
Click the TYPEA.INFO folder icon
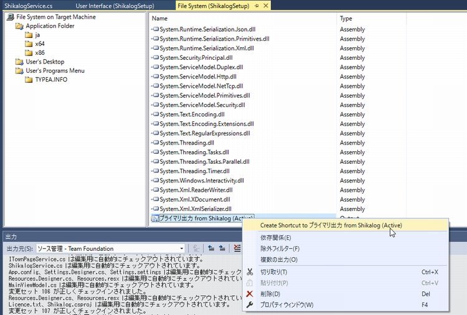[x=29, y=80]
